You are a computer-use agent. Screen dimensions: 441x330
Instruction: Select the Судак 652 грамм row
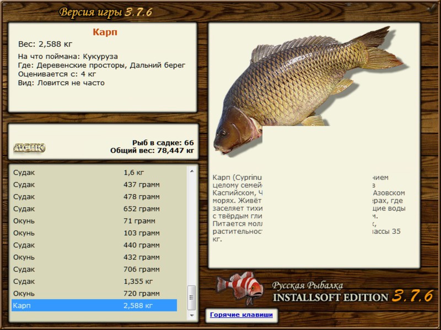point(94,209)
